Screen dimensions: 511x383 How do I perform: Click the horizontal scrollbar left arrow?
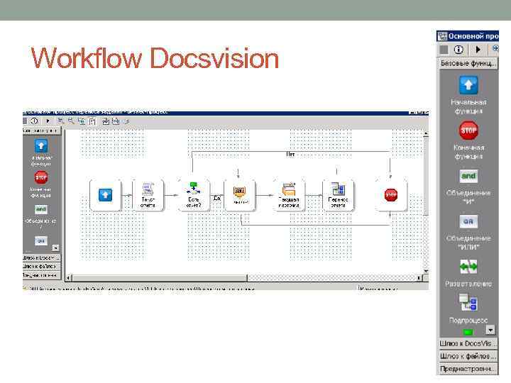pyautogui.click(x=68, y=278)
